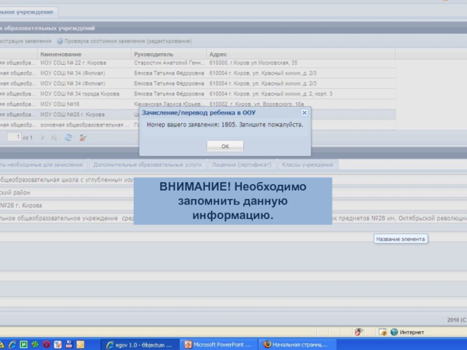Screen dimensions: 467x350
Task: Open Начальная страница Firefox taskbar window
Action: [x=297, y=344]
